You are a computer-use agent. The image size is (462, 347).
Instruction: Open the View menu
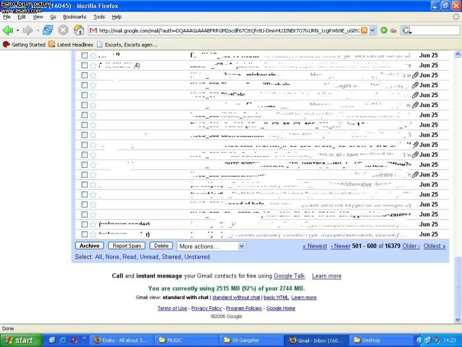38,17
